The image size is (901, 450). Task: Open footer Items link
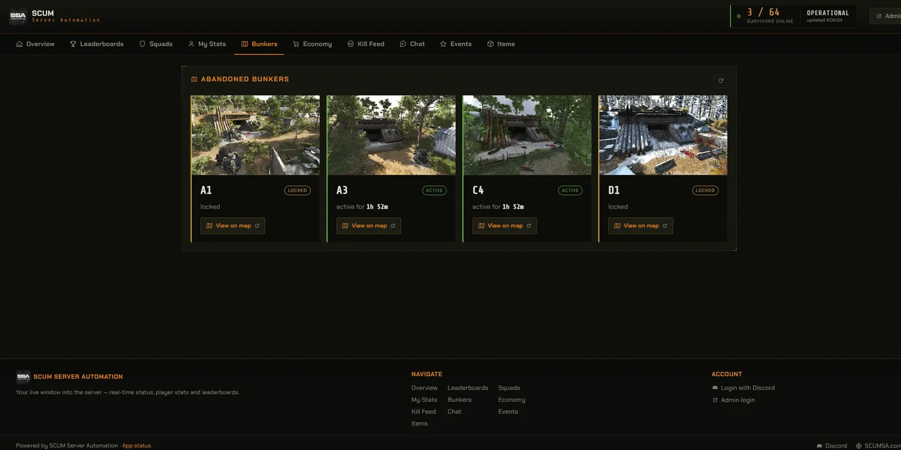click(x=420, y=424)
